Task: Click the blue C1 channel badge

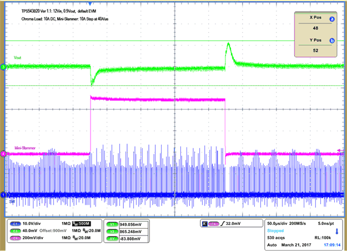Action: click(16, 224)
